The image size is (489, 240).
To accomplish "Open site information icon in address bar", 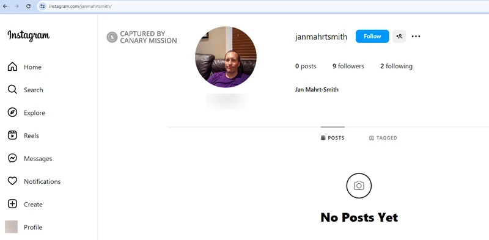I will tap(43, 6).
